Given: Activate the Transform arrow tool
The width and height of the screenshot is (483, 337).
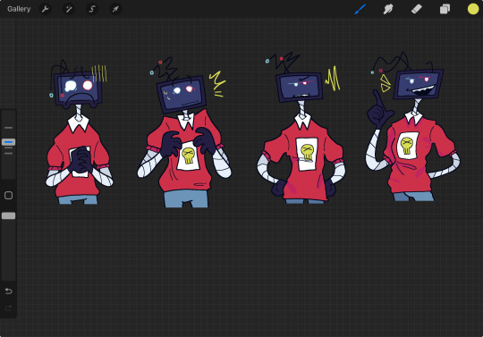Looking at the screenshot, I should pos(115,9).
